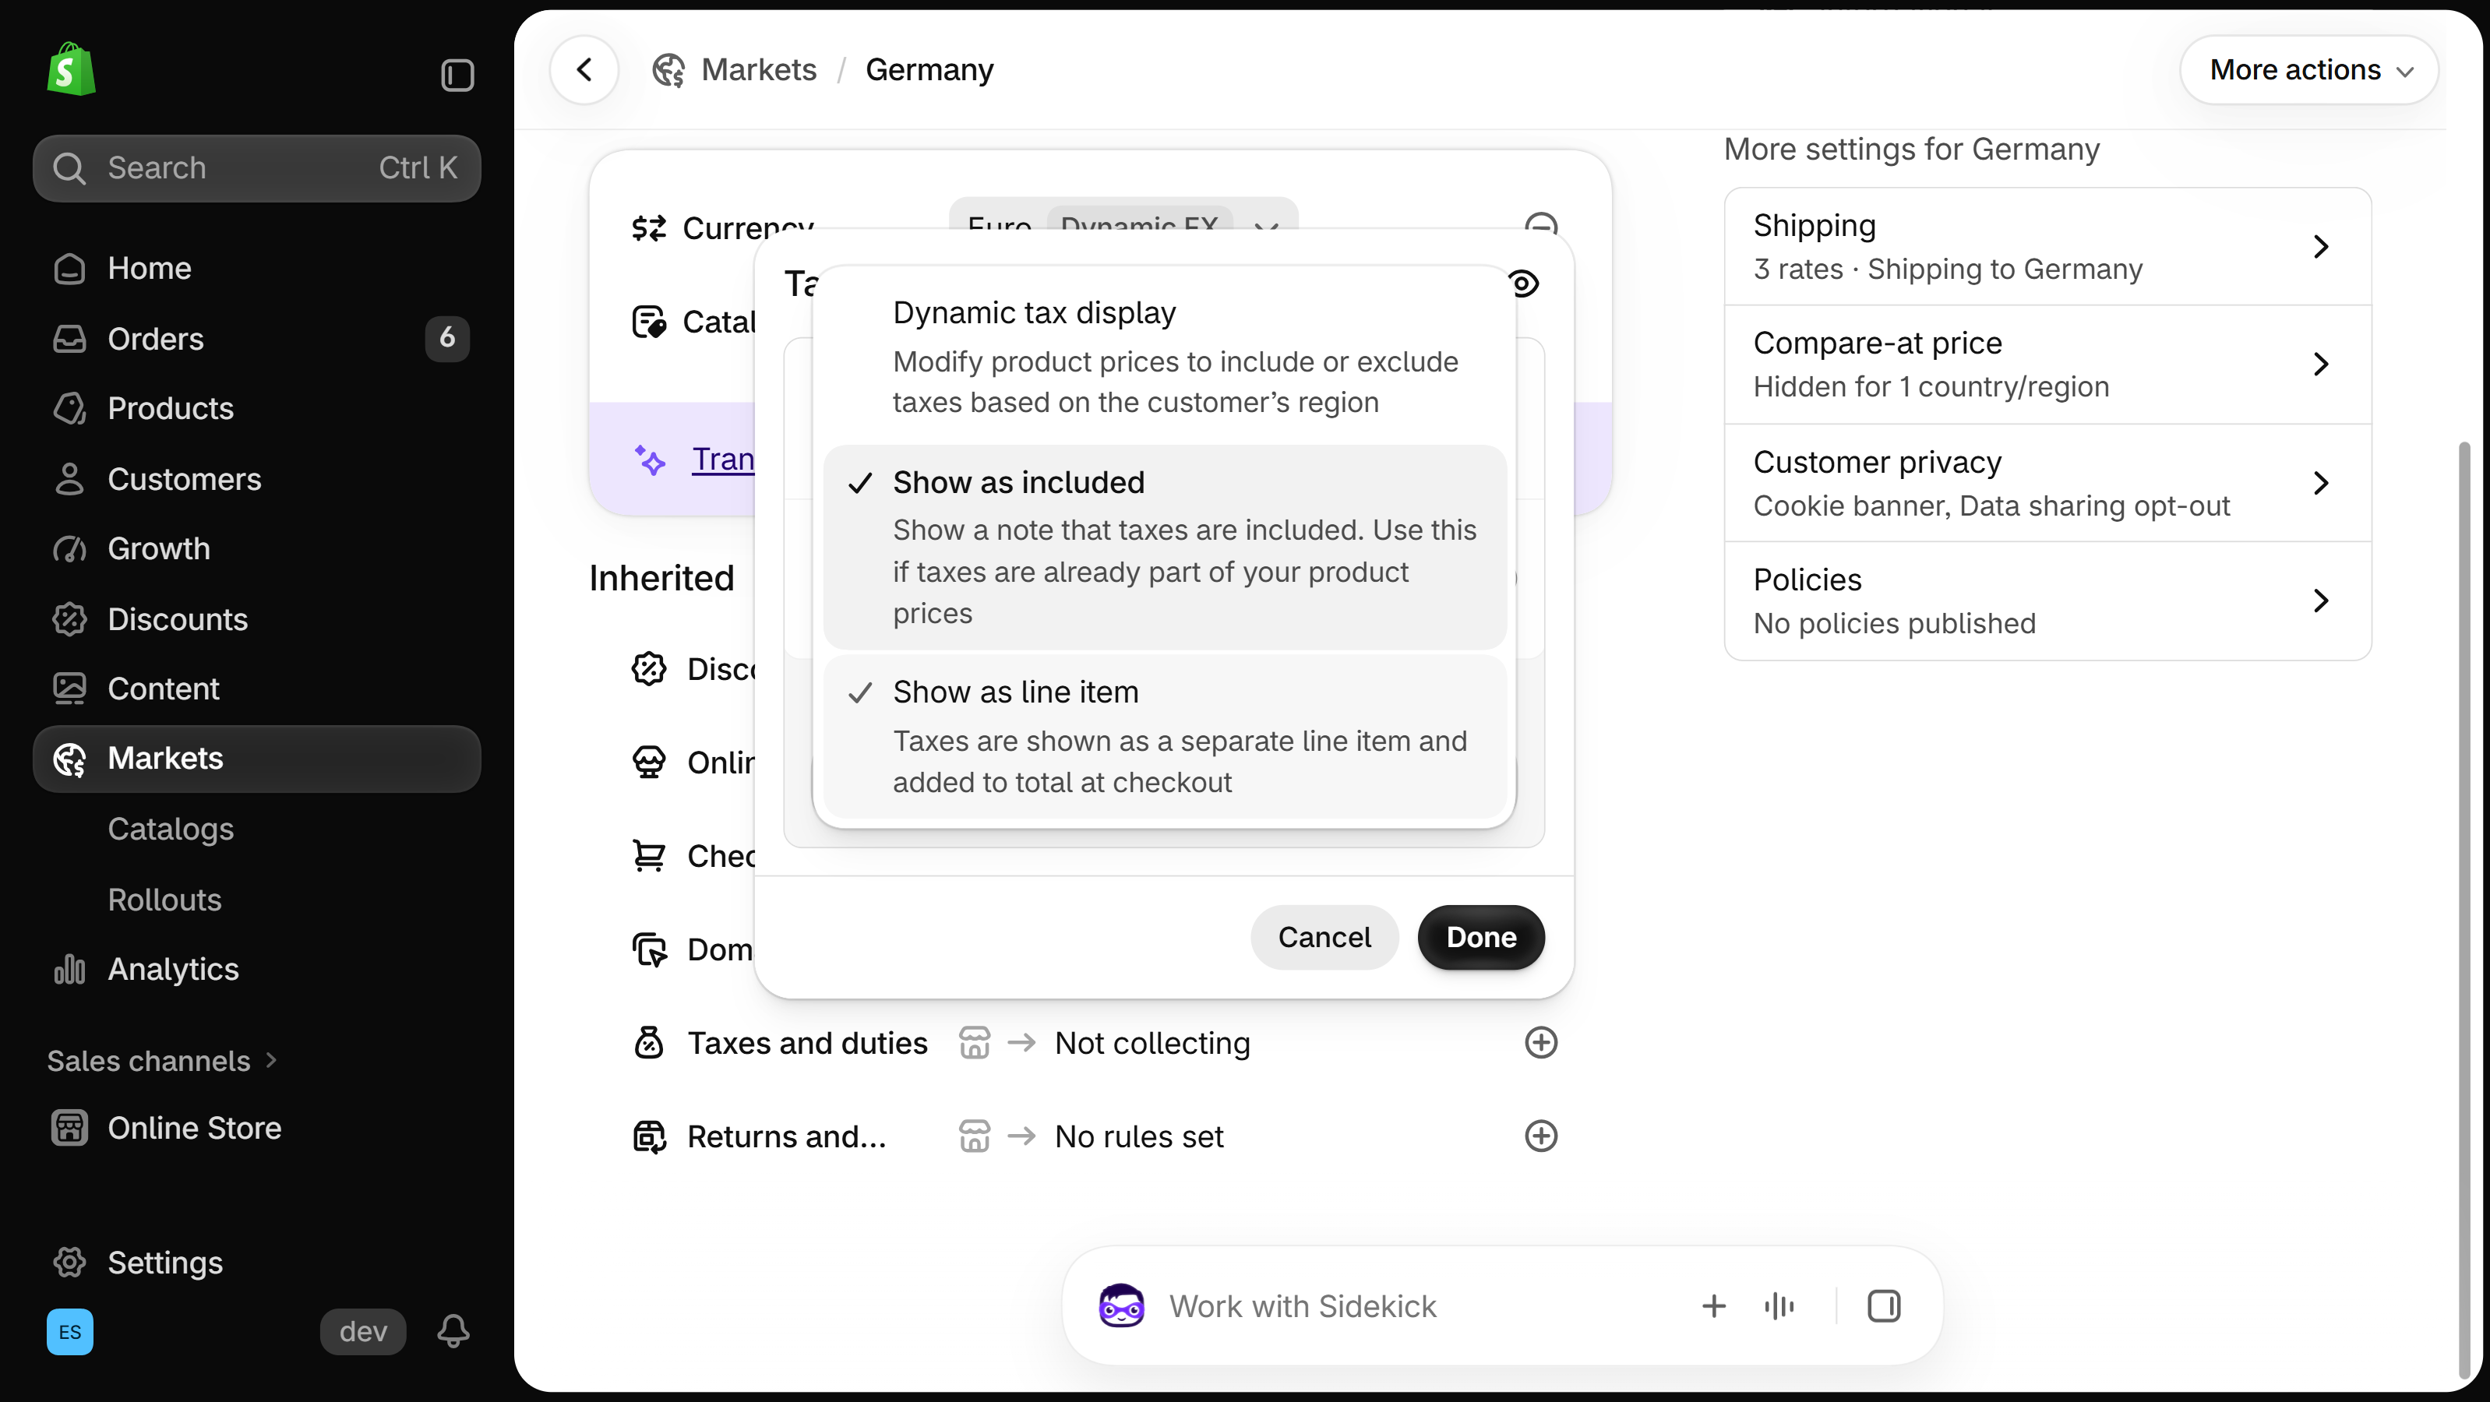Go back with the arrow button
2490x1402 pixels.
click(x=584, y=69)
